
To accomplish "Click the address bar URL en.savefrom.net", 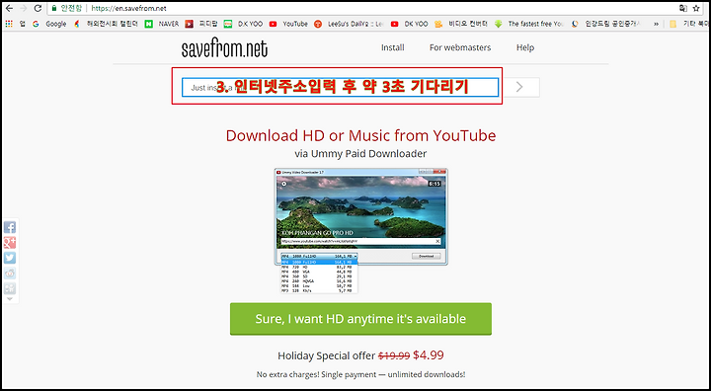I will [128, 8].
